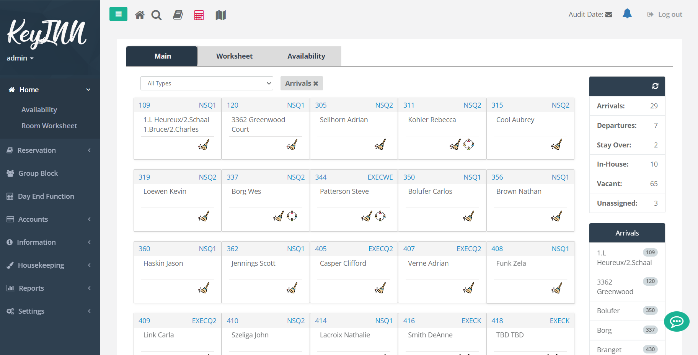Screen dimensions: 698x355
Task: Open the All Types dropdown
Action: (x=207, y=83)
